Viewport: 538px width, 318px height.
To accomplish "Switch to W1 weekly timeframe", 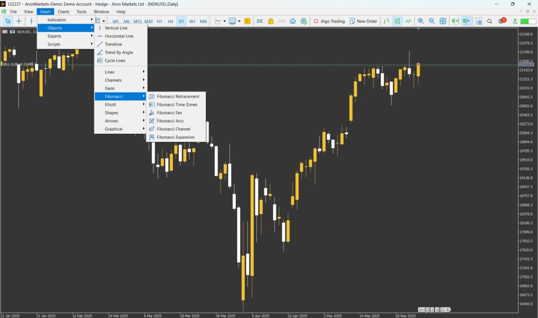I will coord(192,22).
